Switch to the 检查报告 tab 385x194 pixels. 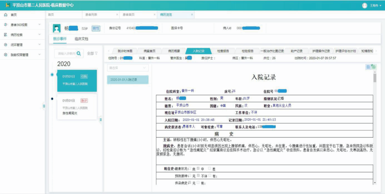pyautogui.click(x=223, y=51)
